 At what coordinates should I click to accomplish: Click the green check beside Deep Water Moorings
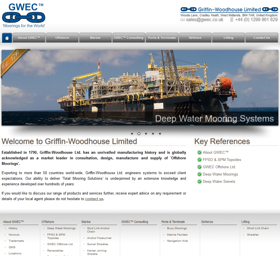(200, 174)
